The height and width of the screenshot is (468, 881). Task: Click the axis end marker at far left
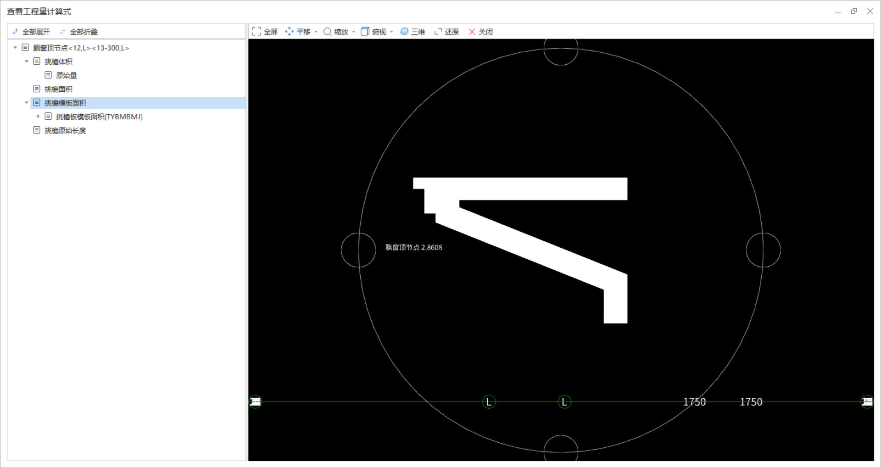tap(255, 402)
